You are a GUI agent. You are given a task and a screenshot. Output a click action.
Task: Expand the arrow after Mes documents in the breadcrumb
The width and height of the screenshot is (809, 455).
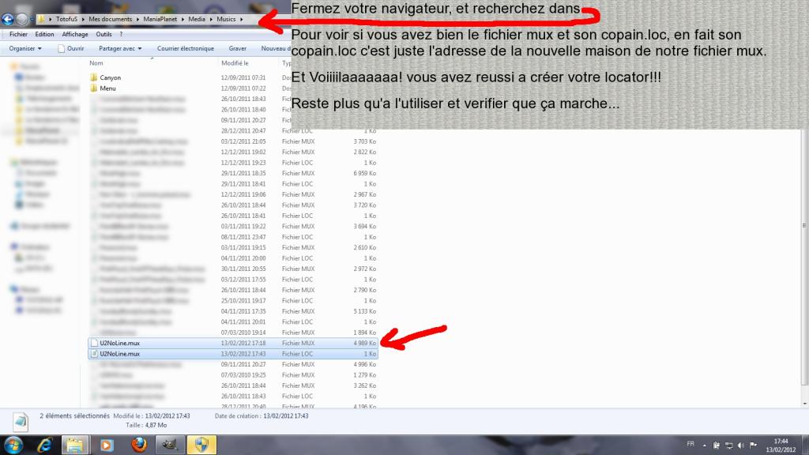[x=137, y=20]
